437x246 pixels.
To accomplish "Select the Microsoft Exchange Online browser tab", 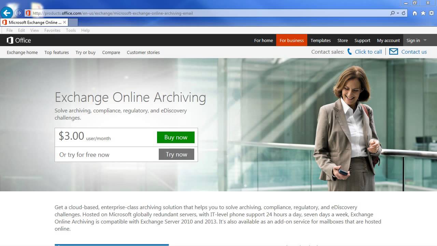I will (x=34, y=22).
